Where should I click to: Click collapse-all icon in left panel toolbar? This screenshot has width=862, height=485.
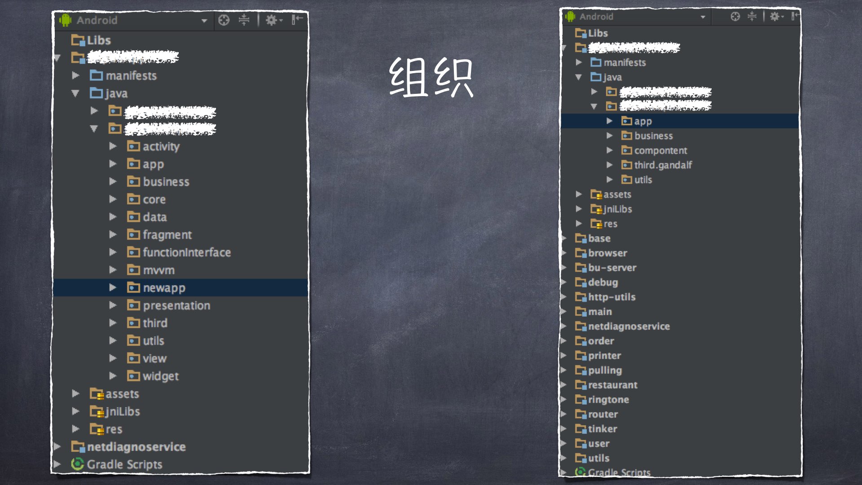pyautogui.click(x=244, y=20)
